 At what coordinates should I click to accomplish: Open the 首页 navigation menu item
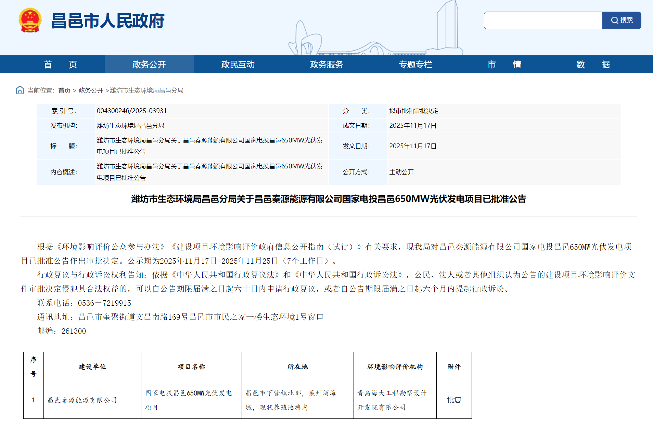[60, 65]
